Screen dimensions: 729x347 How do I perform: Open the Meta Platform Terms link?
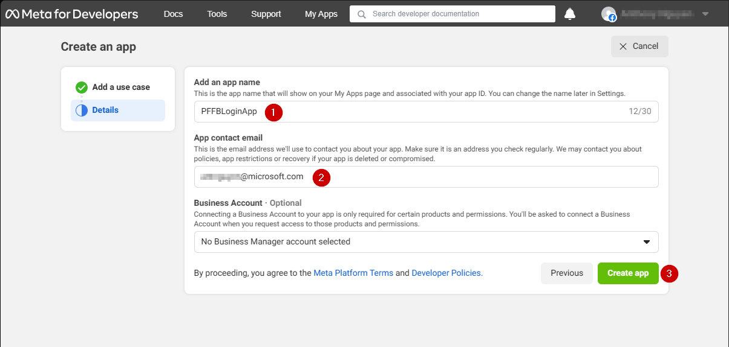(353, 273)
